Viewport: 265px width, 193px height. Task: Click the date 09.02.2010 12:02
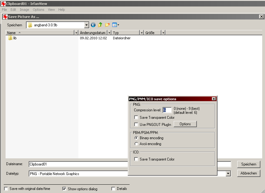click(93, 38)
